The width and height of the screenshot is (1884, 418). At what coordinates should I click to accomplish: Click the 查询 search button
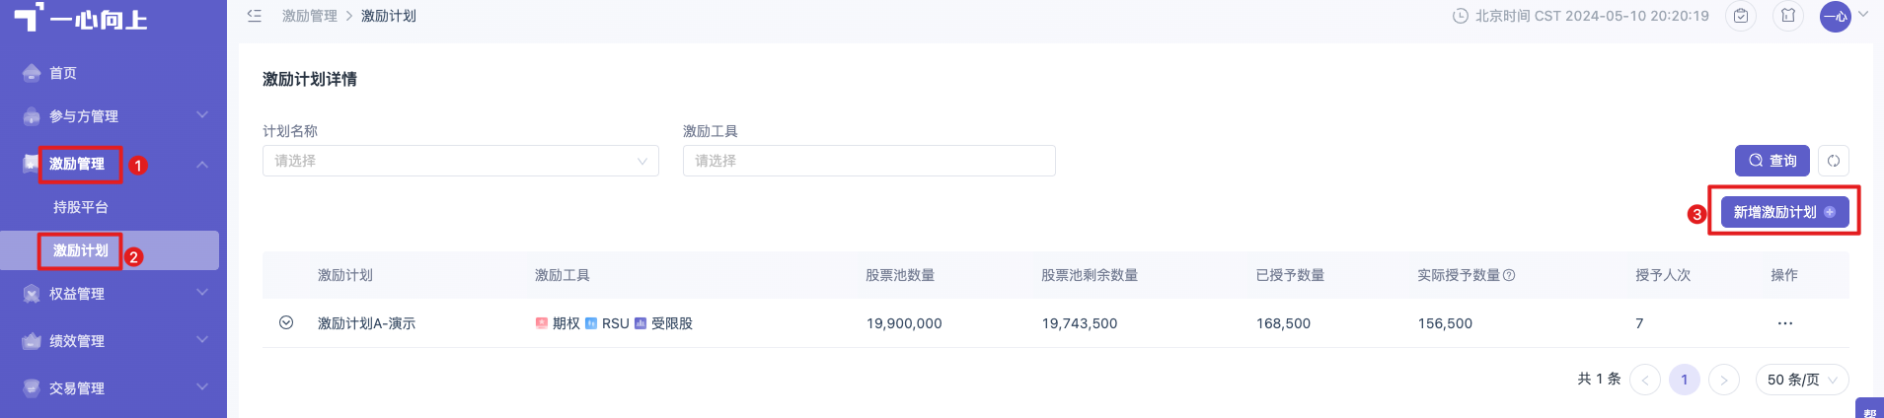1772,161
